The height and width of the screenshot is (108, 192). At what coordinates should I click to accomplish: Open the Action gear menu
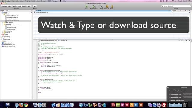coord(35,6)
